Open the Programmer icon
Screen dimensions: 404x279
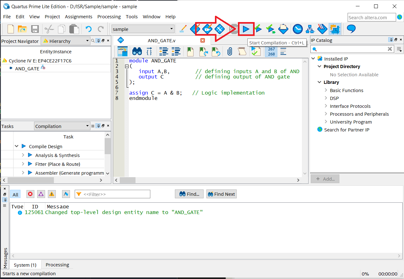click(x=322, y=29)
